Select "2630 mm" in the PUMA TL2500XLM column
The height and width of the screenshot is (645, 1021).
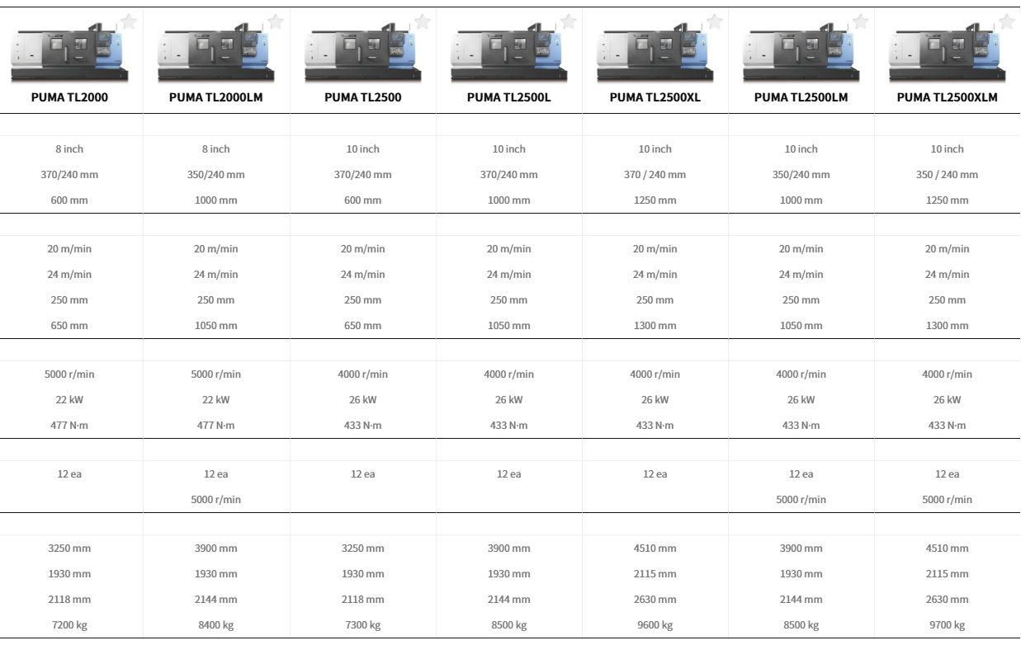pyautogui.click(x=948, y=600)
